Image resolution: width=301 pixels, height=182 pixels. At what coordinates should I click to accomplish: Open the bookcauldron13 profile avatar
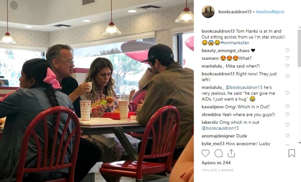208,12
